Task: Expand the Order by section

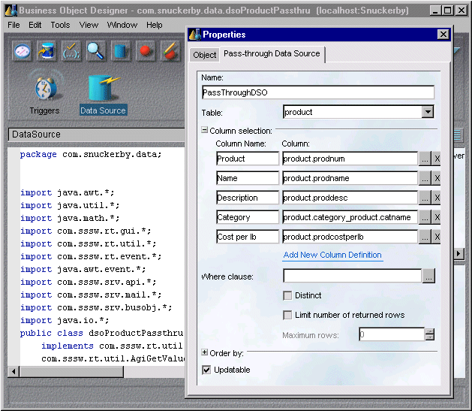Action: pyautogui.click(x=204, y=352)
